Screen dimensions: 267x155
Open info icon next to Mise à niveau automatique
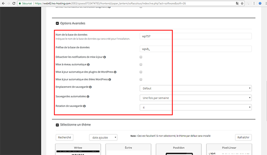point(88,64)
